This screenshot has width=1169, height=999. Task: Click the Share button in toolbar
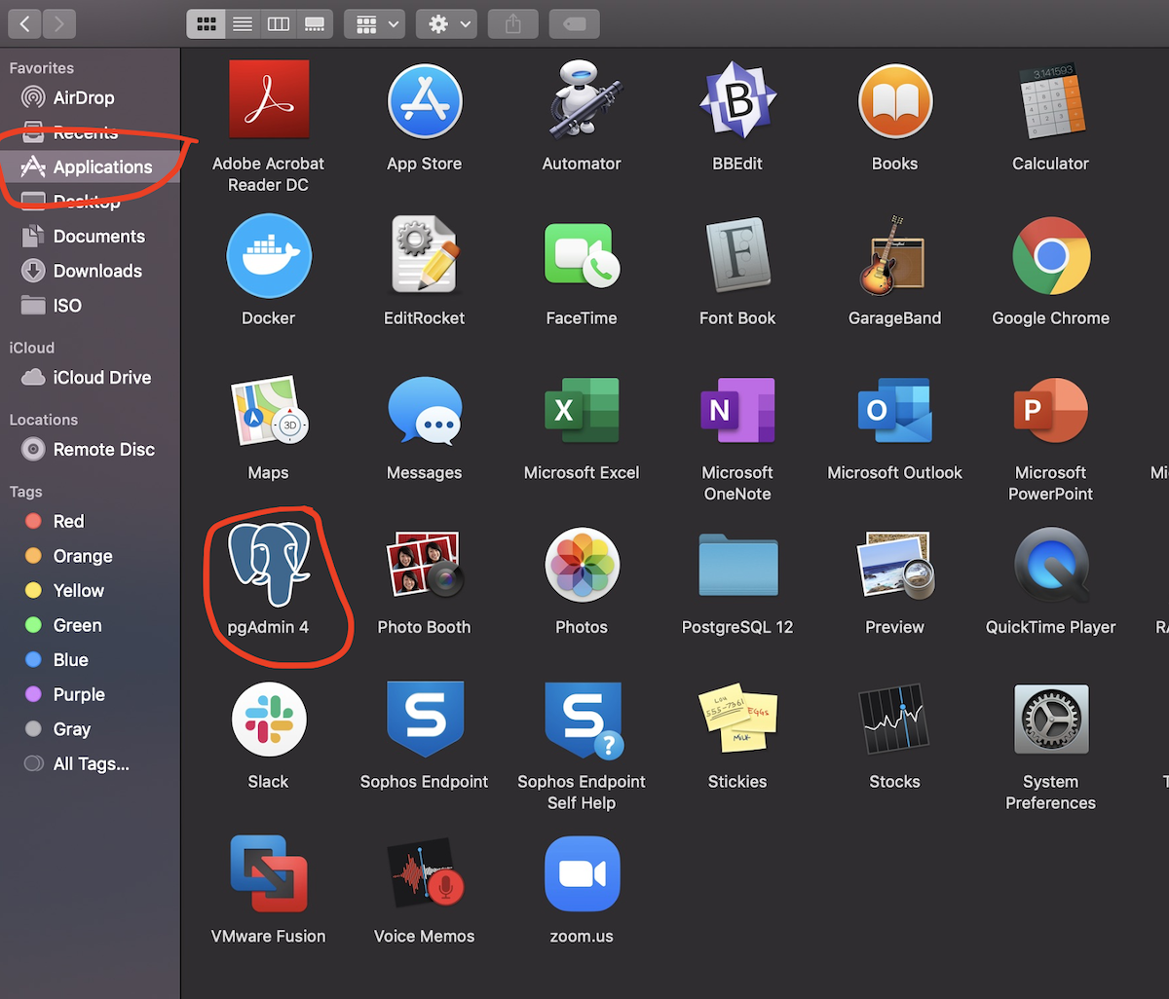click(x=513, y=24)
